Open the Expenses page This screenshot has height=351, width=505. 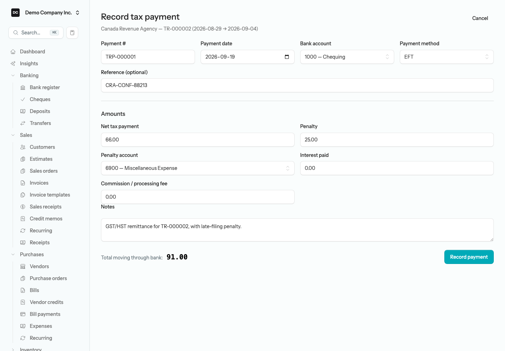coord(41,326)
